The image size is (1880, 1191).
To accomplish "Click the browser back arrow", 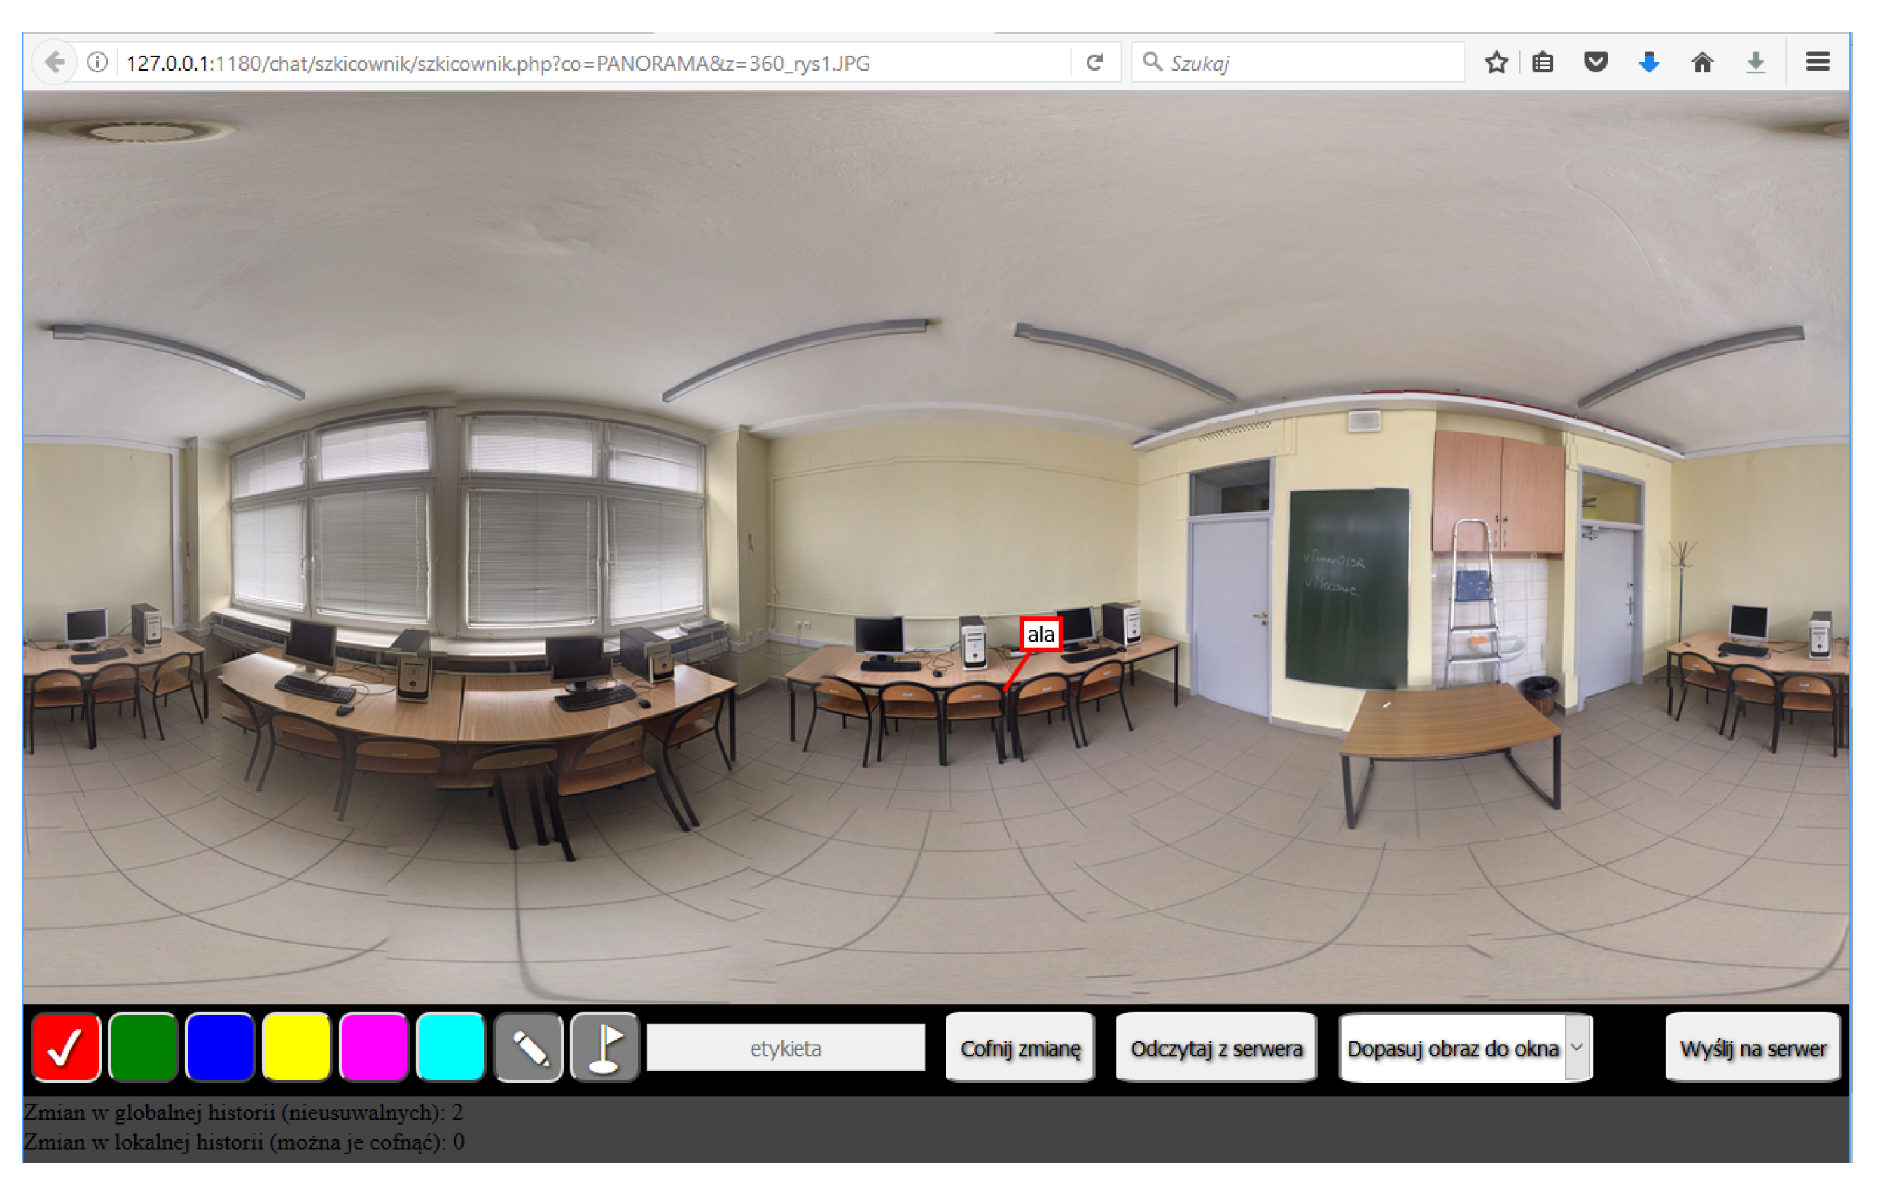I will click(55, 62).
